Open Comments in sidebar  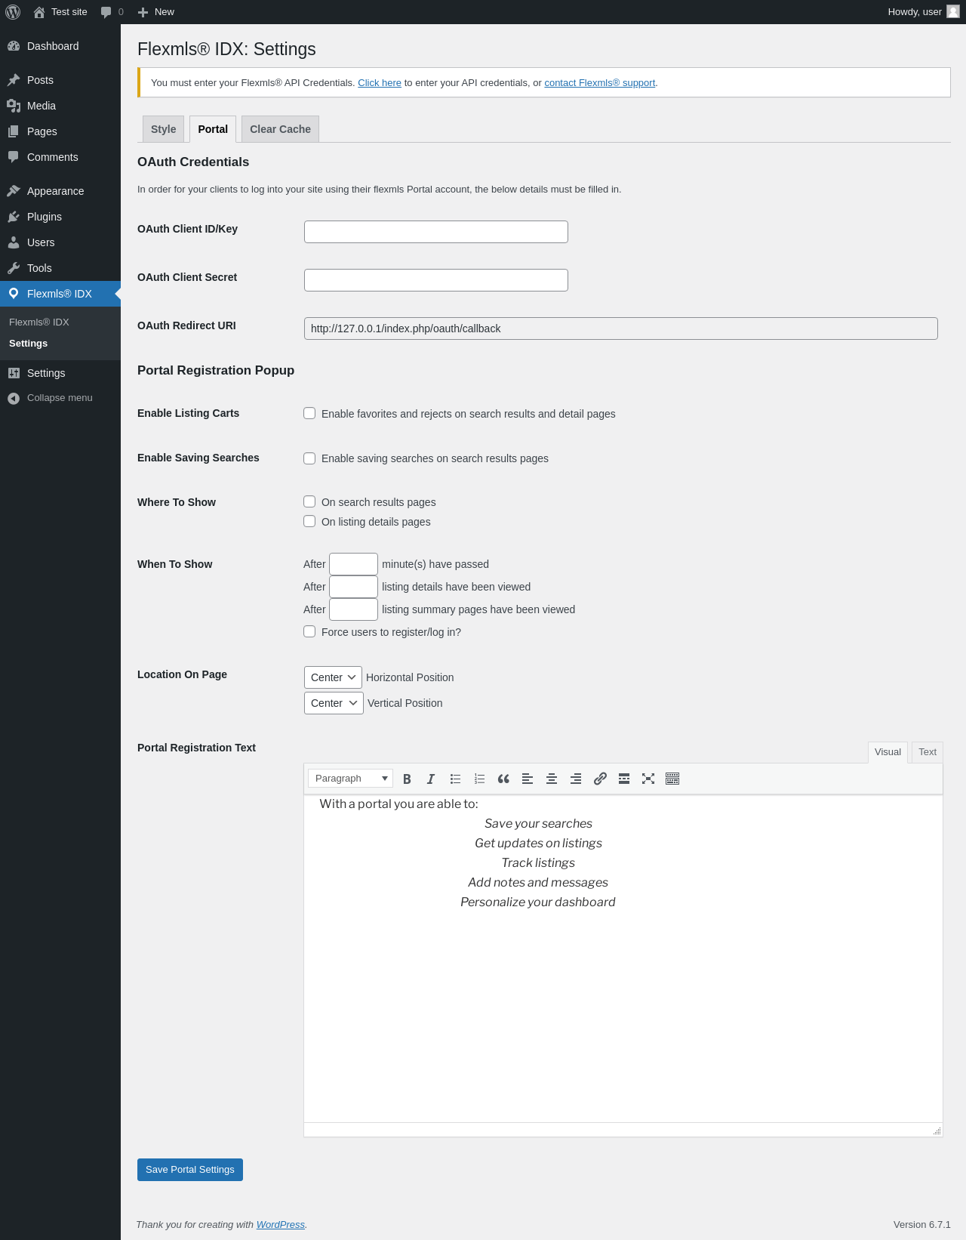60,157
